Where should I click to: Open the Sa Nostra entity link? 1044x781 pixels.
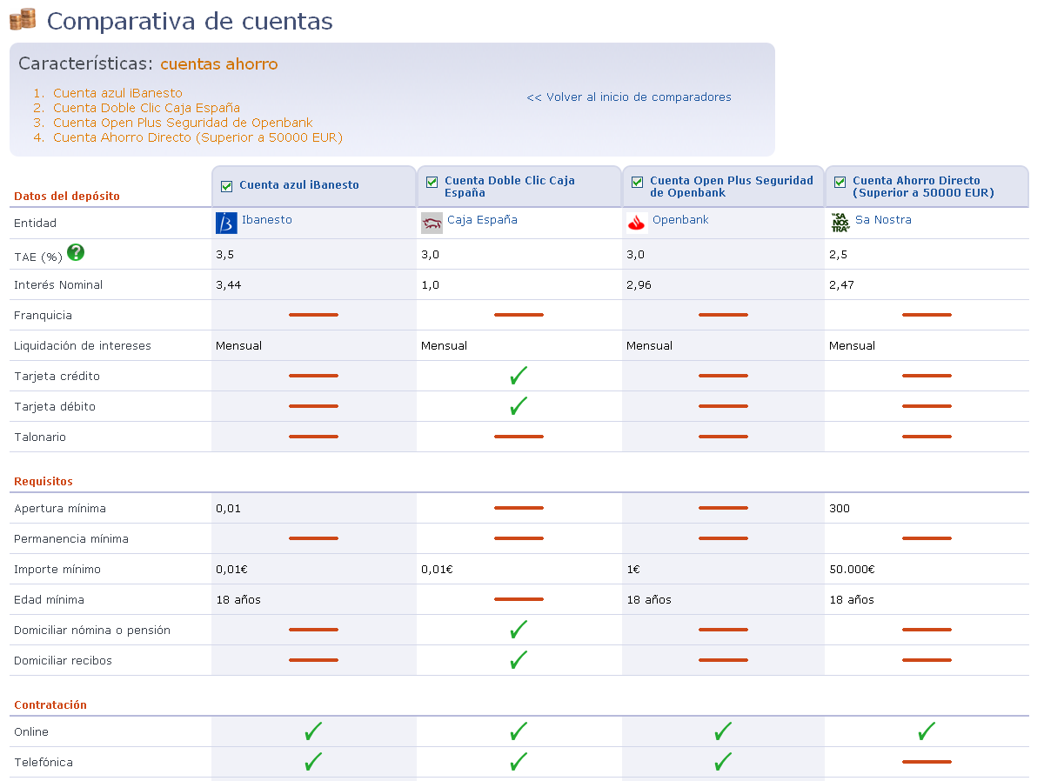tap(883, 220)
